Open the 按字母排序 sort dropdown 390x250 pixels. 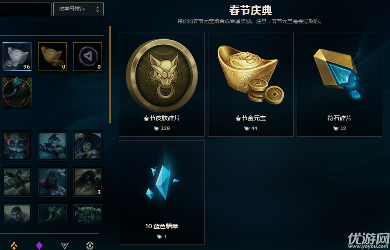pos(78,9)
